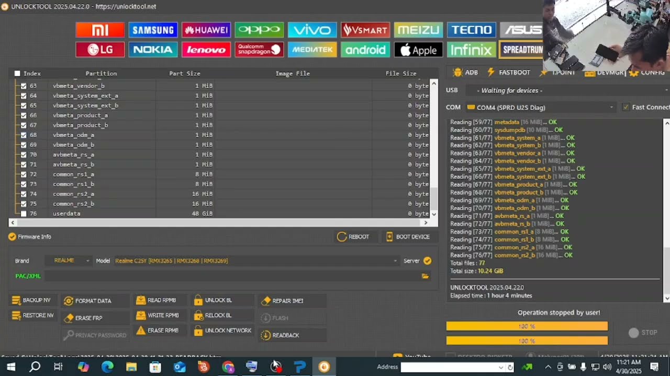Check the userdata partition checkbox
This screenshot has height=376, width=670.
click(x=24, y=214)
